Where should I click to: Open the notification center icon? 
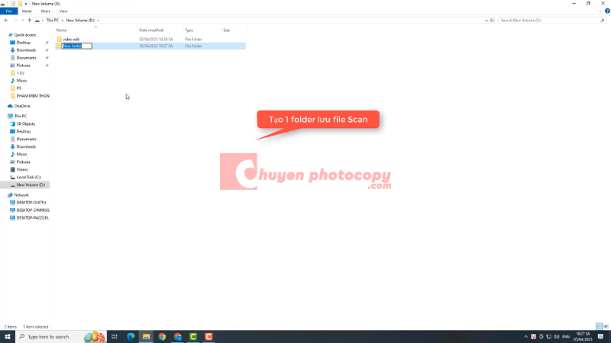click(600, 337)
